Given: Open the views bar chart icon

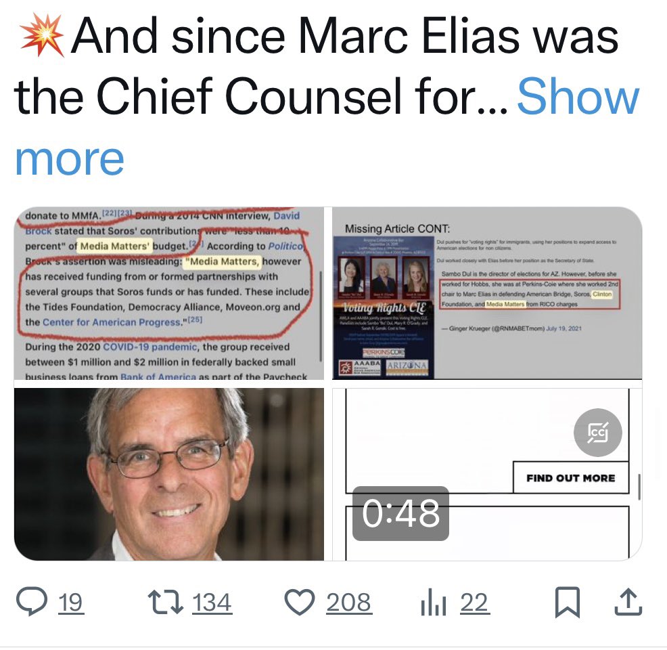Looking at the screenshot, I should (433, 602).
